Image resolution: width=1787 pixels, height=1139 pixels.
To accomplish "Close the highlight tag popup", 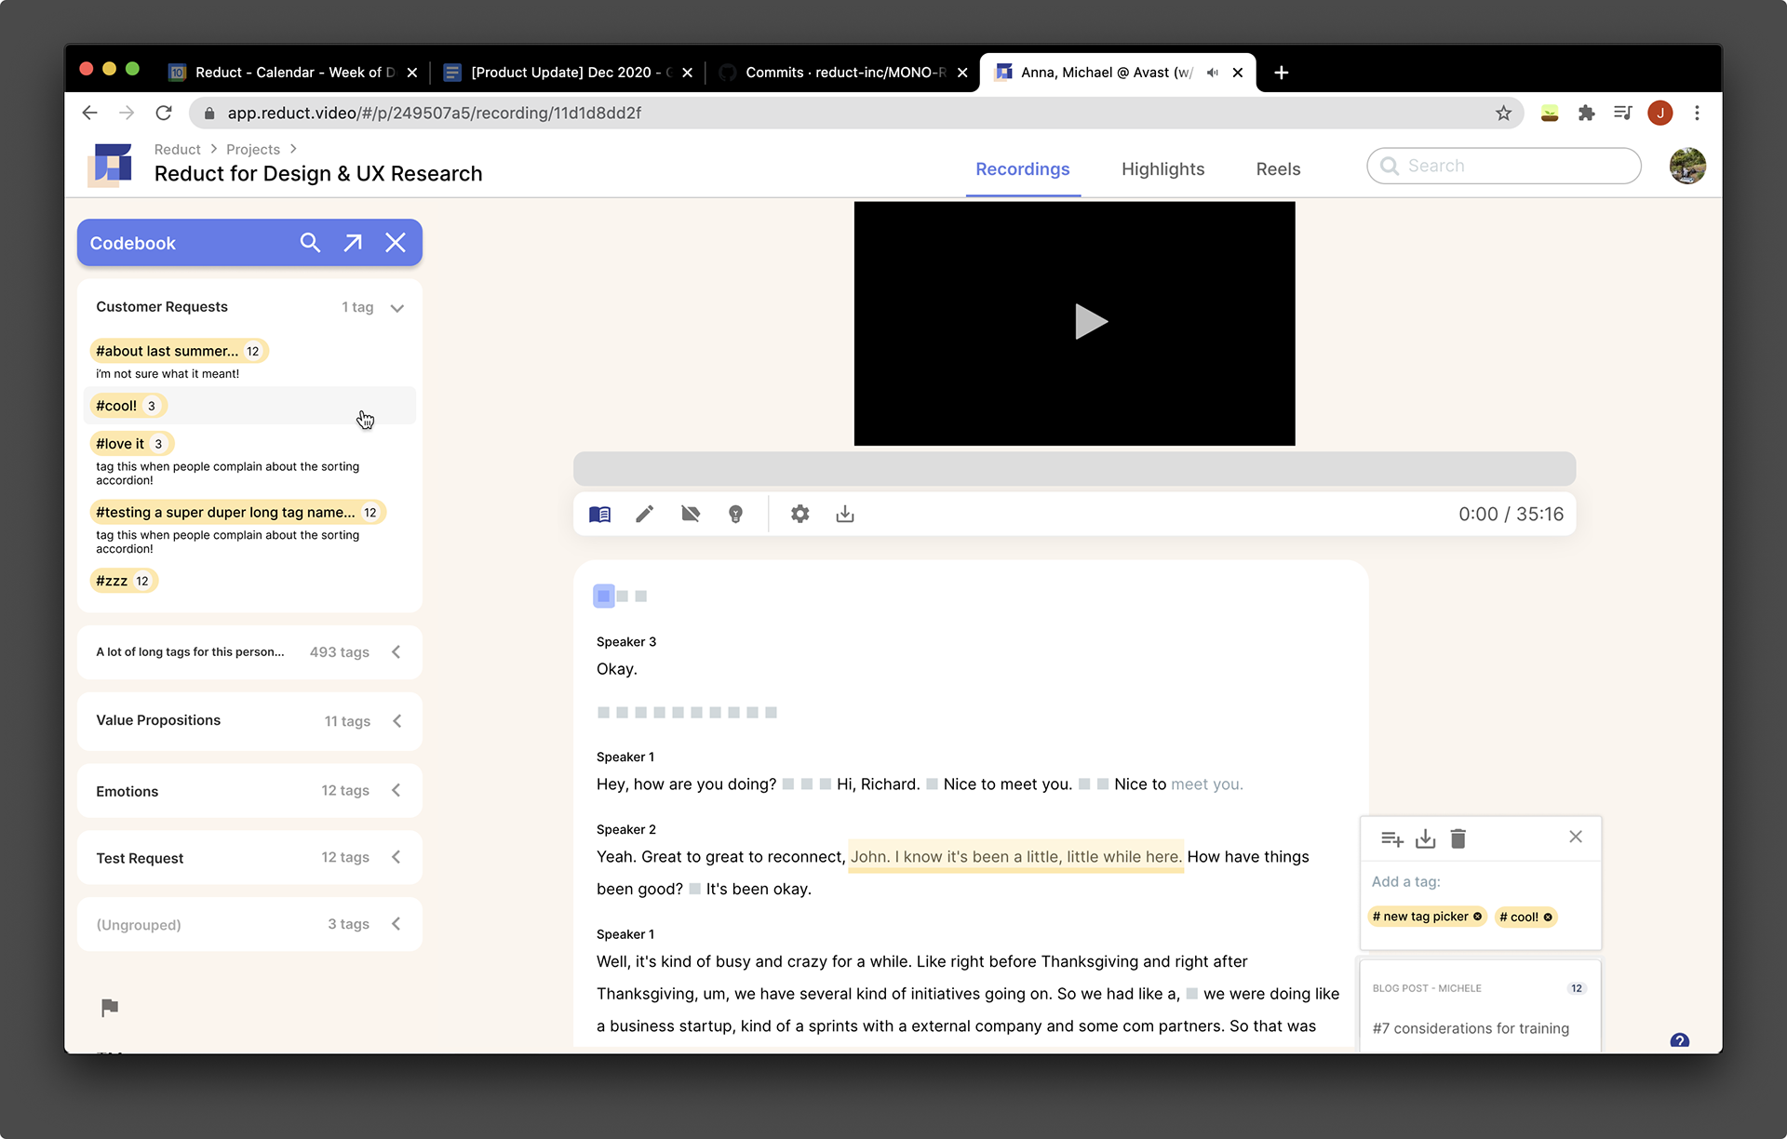I will point(1576,837).
